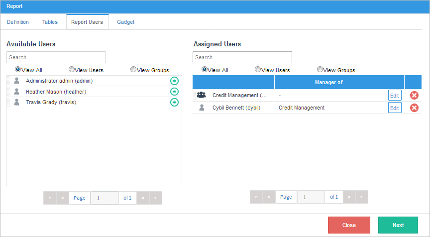Edit Cybil Bennett's manager assignment

point(394,108)
